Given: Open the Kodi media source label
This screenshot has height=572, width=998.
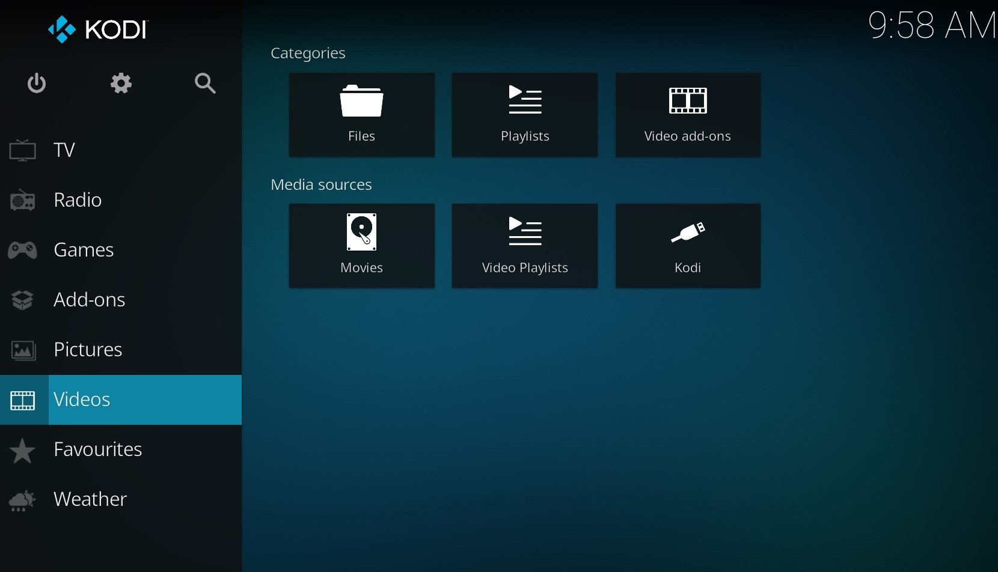Looking at the screenshot, I should 688,268.
